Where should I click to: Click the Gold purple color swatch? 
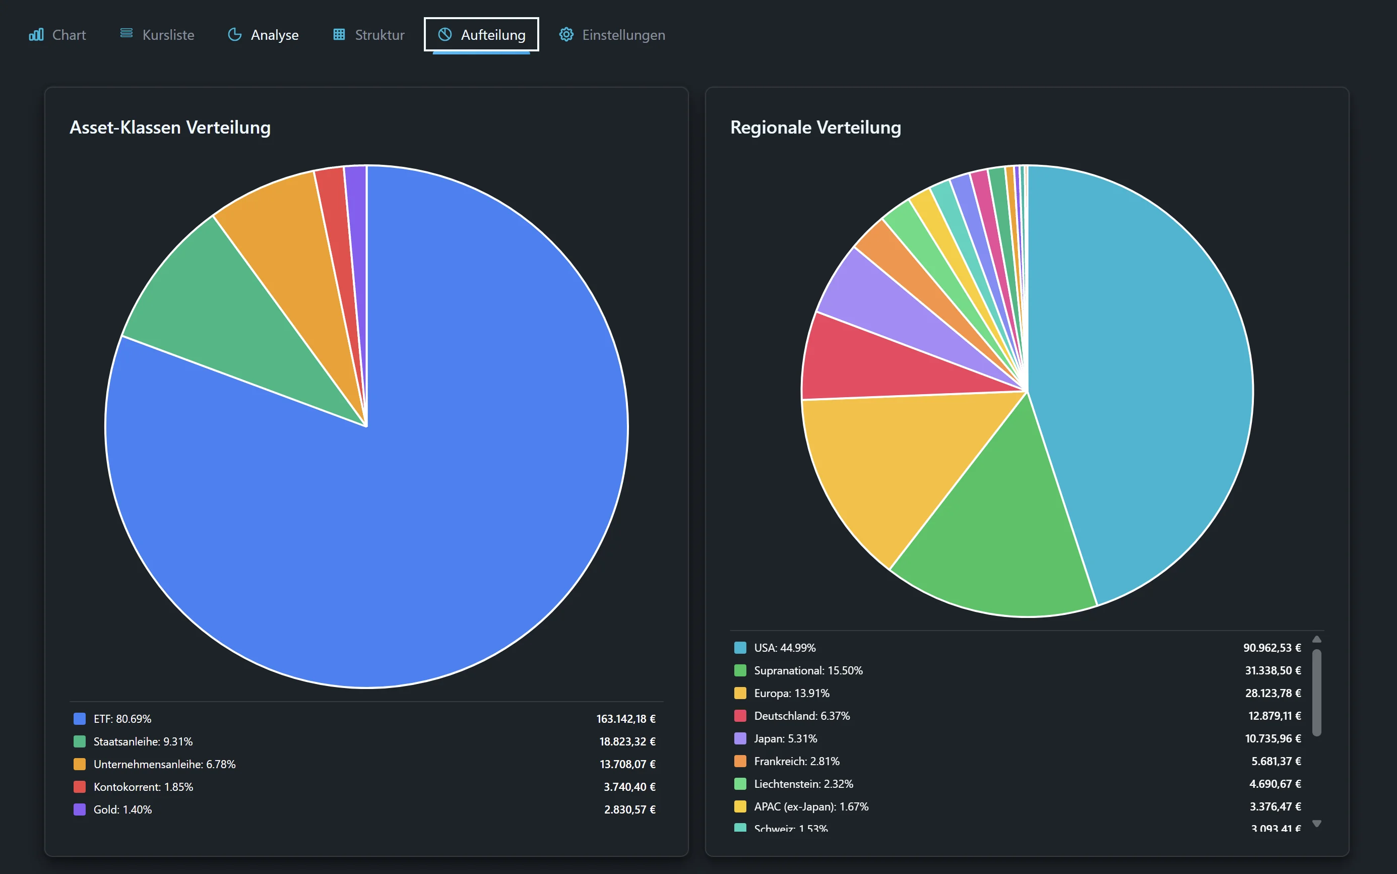[80, 809]
